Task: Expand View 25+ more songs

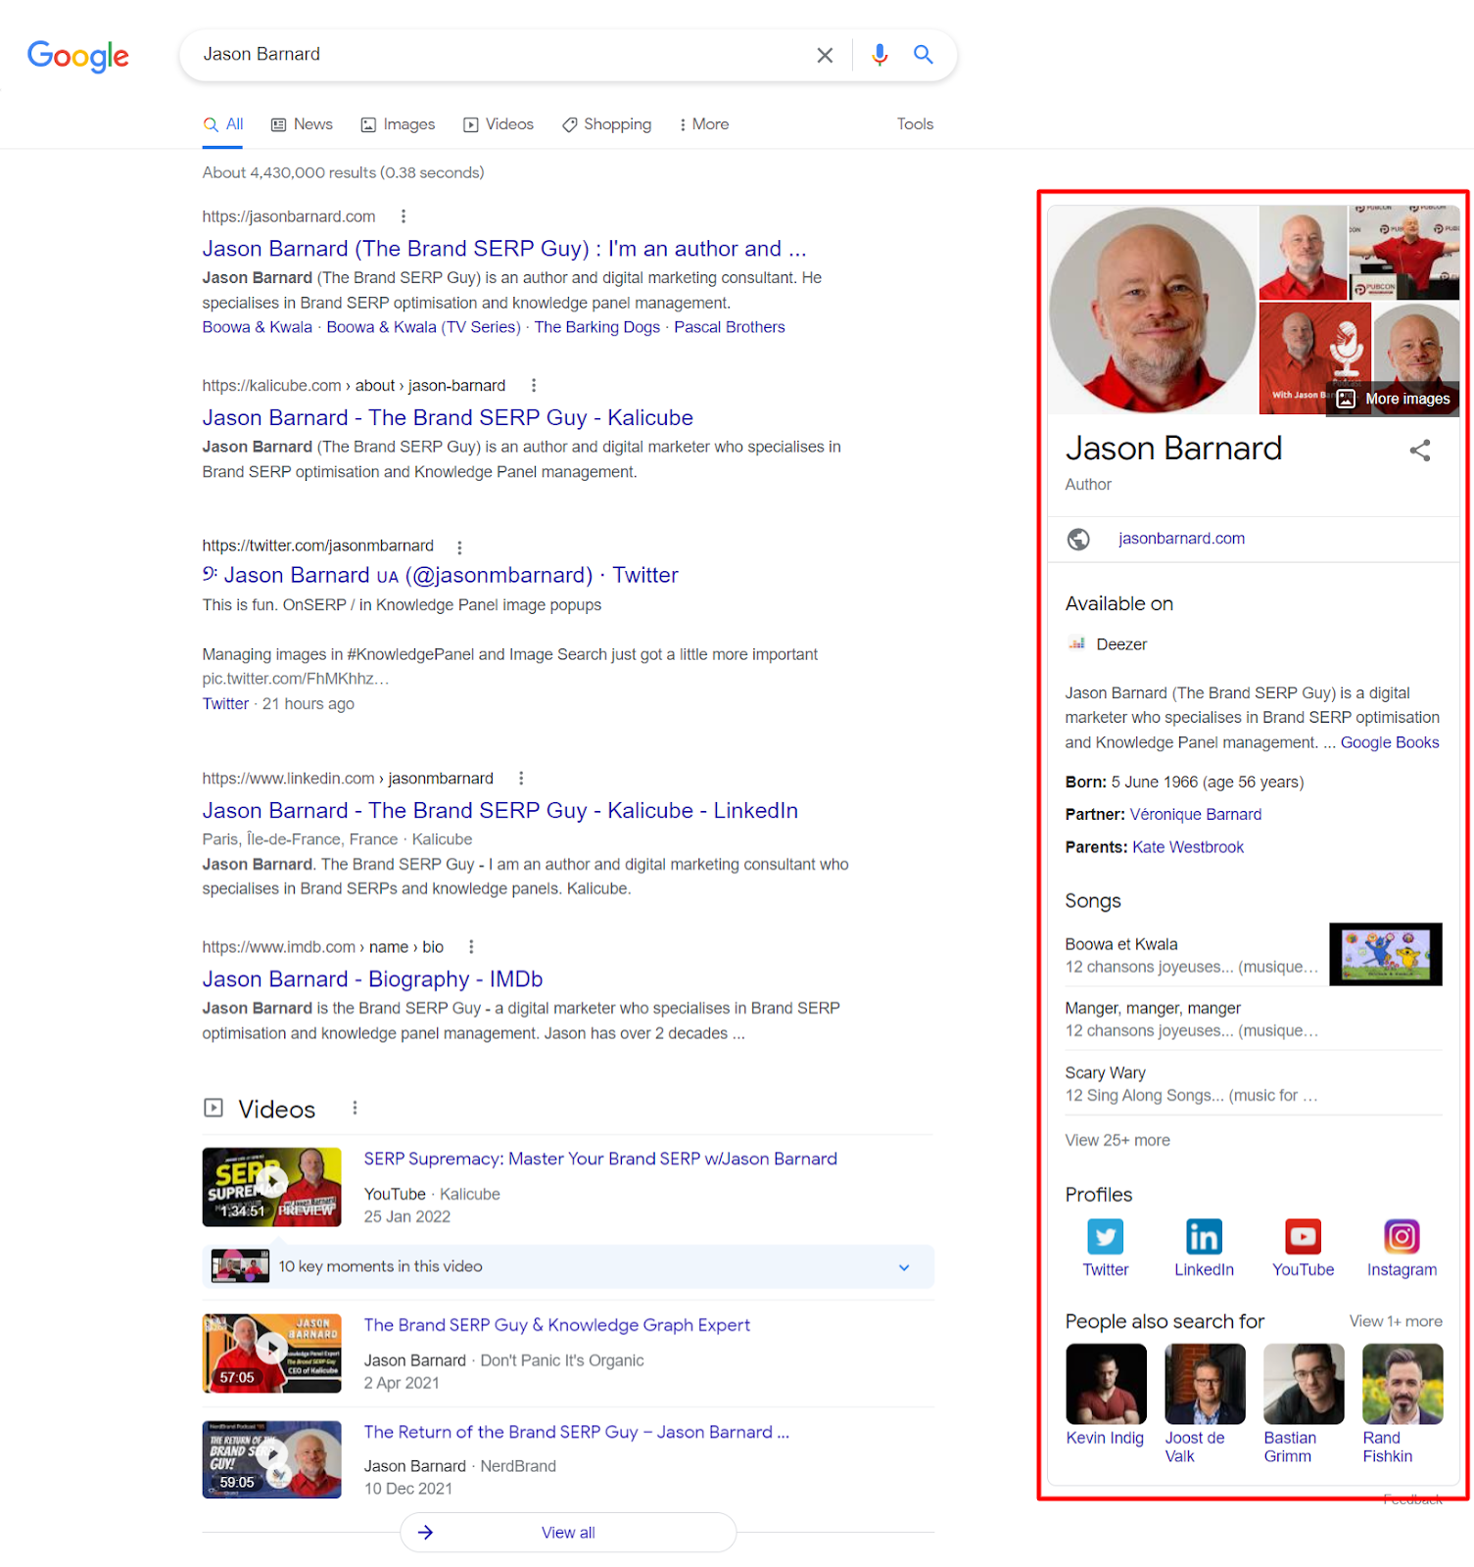Action: click(1117, 1140)
